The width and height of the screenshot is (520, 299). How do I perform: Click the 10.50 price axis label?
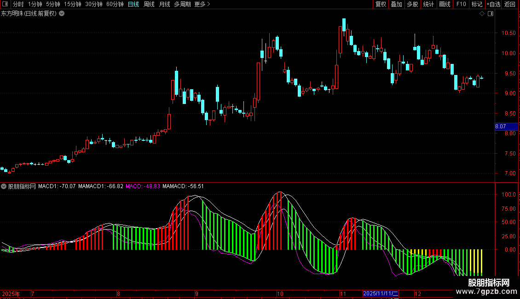point(508,33)
